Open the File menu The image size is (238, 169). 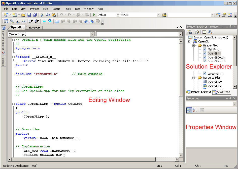pos(6,9)
